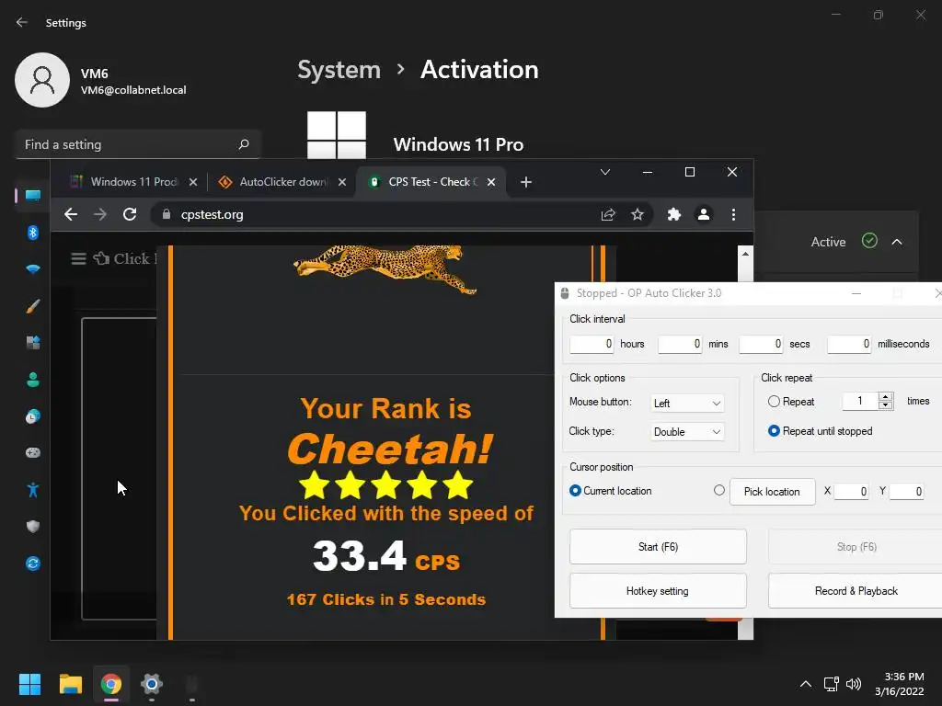
Task: Select Repeat radio button in Auto Clicker
Action: coord(774,401)
